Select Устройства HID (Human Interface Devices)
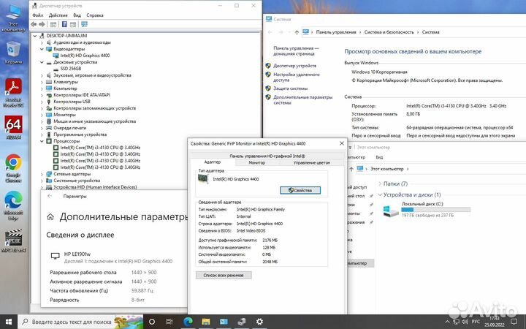The width and height of the screenshot is (526, 329). click(95, 187)
